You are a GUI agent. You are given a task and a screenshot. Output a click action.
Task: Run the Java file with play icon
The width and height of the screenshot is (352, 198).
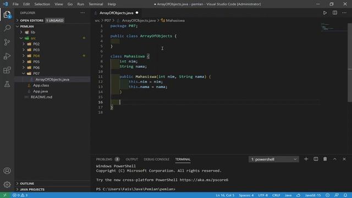coord(325,13)
